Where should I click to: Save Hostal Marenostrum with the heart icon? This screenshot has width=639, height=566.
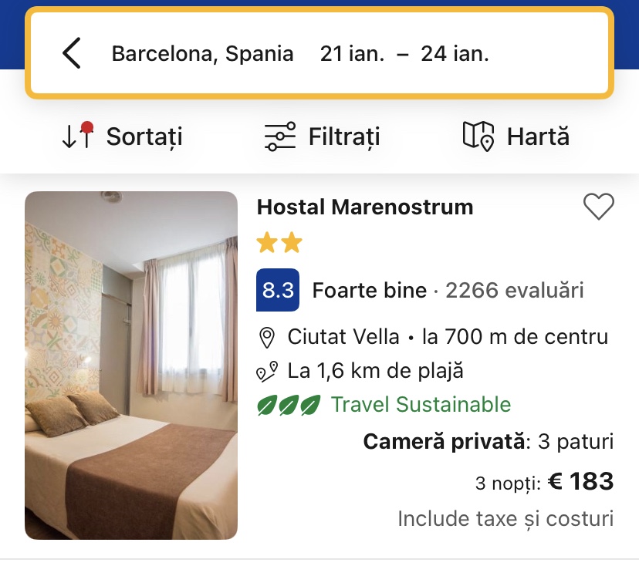[598, 207]
